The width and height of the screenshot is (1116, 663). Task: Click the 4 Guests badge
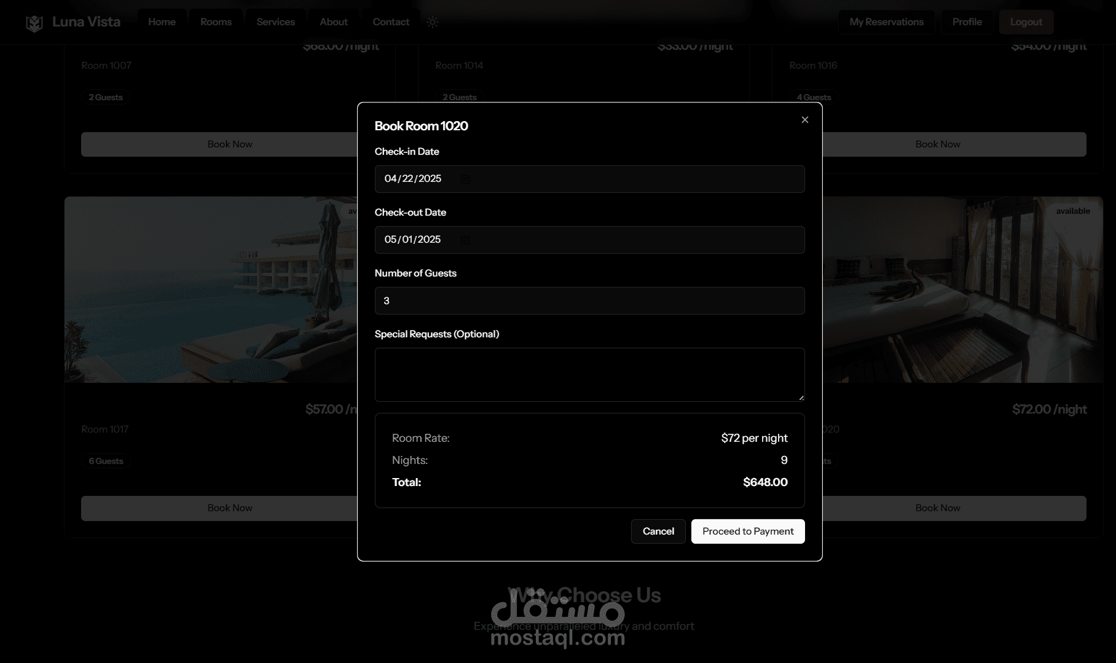point(814,97)
